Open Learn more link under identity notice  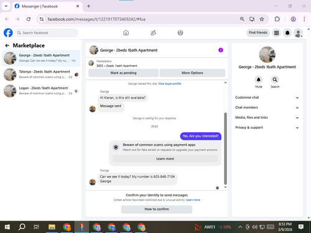[x=193, y=200]
